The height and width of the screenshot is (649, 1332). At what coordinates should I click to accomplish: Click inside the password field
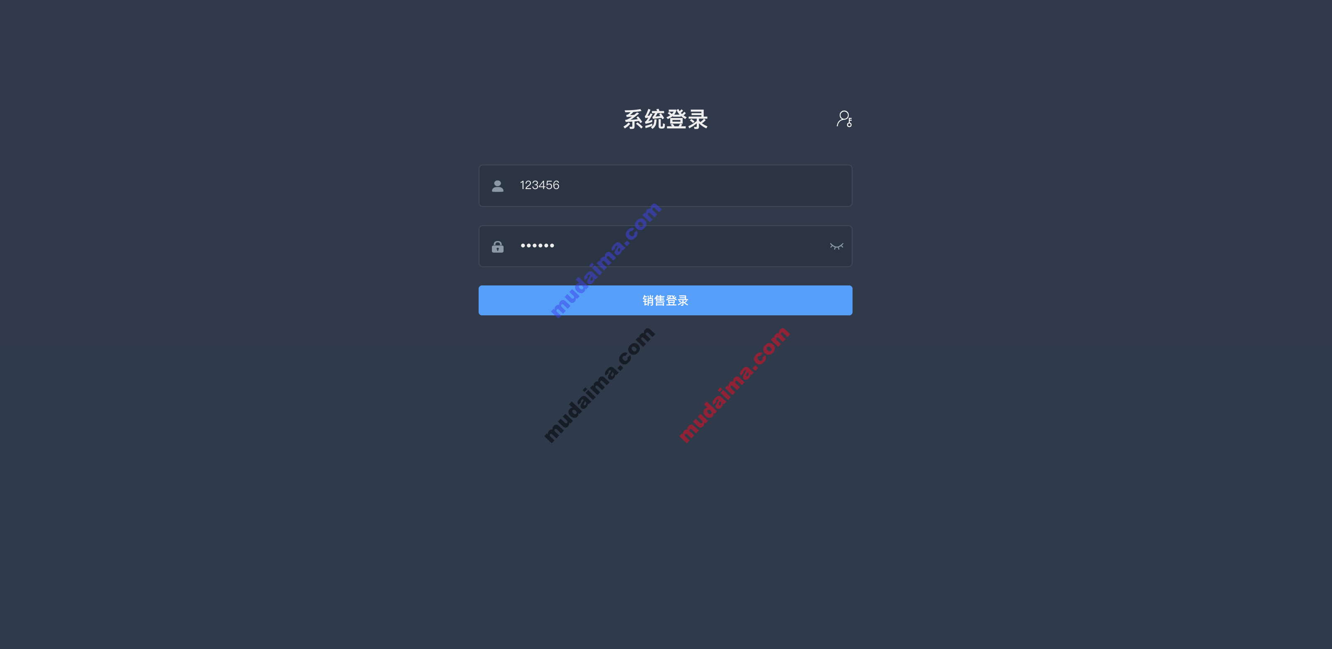[x=665, y=246]
